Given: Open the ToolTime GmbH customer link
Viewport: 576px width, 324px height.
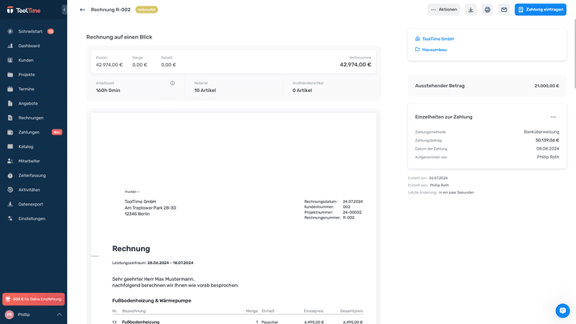Looking at the screenshot, I should [438, 38].
